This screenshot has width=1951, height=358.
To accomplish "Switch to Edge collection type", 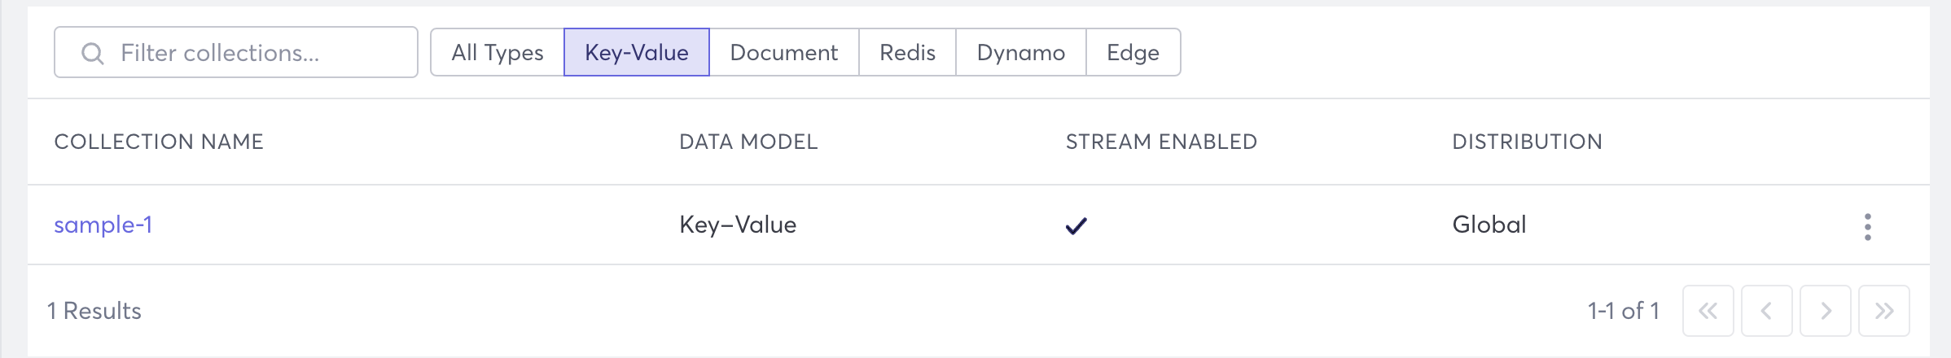I will 1133,53.
